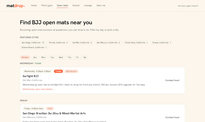Click Contact host for Surfight BJJ

click(172, 80)
